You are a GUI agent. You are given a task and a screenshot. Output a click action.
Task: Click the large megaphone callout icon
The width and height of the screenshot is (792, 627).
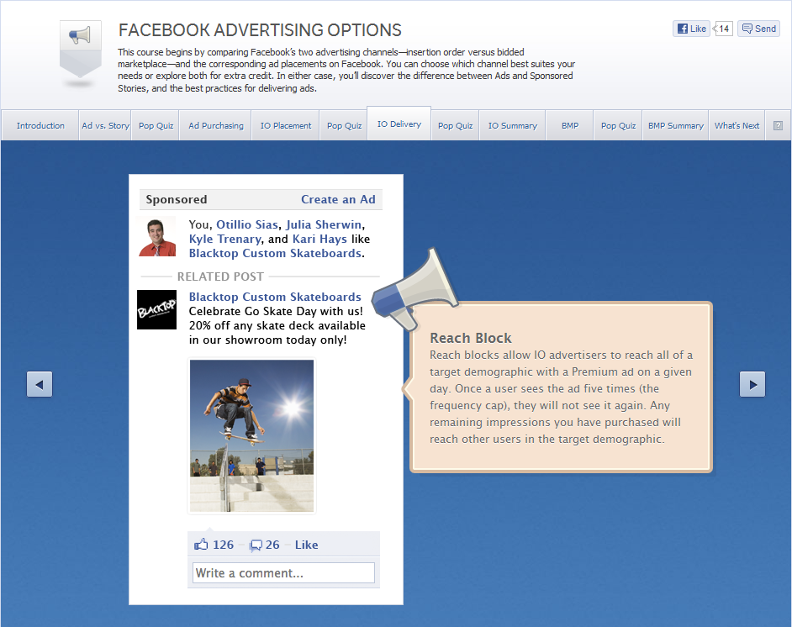pos(414,288)
